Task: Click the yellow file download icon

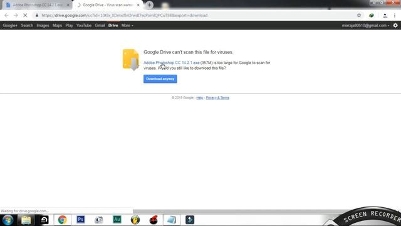Action: tap(131, 60)
